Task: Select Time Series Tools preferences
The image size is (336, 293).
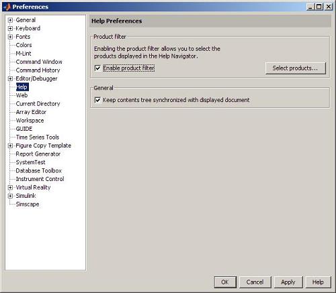Action: 38,137
